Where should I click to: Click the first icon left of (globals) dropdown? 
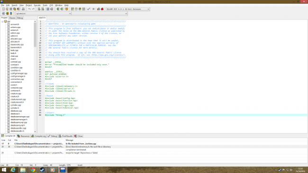click(x=3, y=14)
